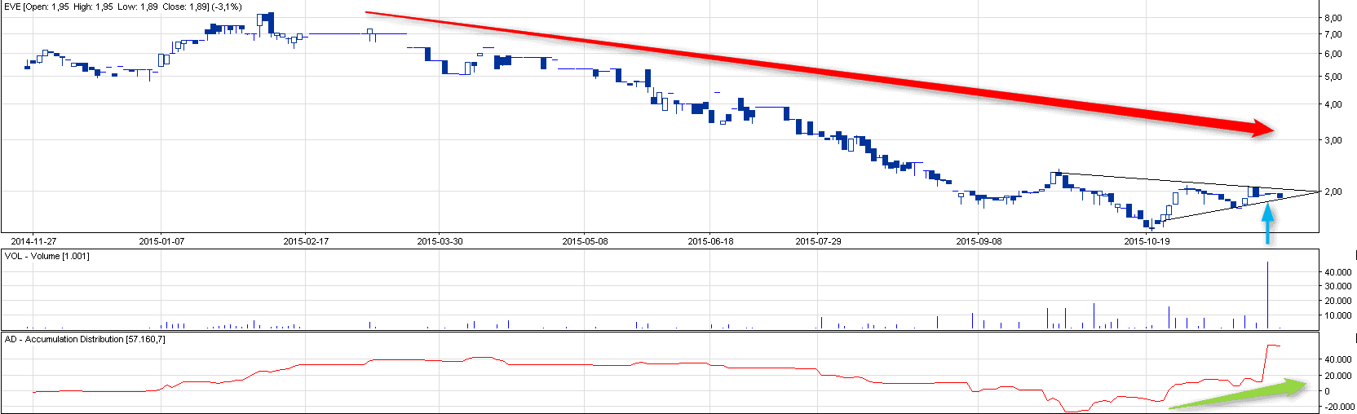Click the 2015-01-07 date label
The height and width of the screenshot is (414, 1357).
[x=161, y=241]
